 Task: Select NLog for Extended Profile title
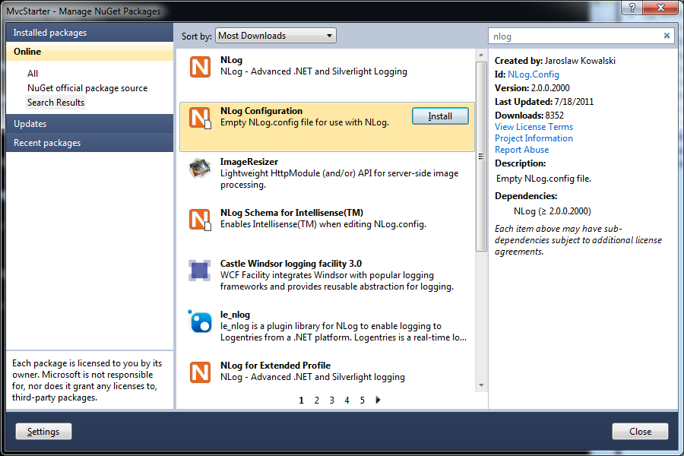(x=275, y=366)
